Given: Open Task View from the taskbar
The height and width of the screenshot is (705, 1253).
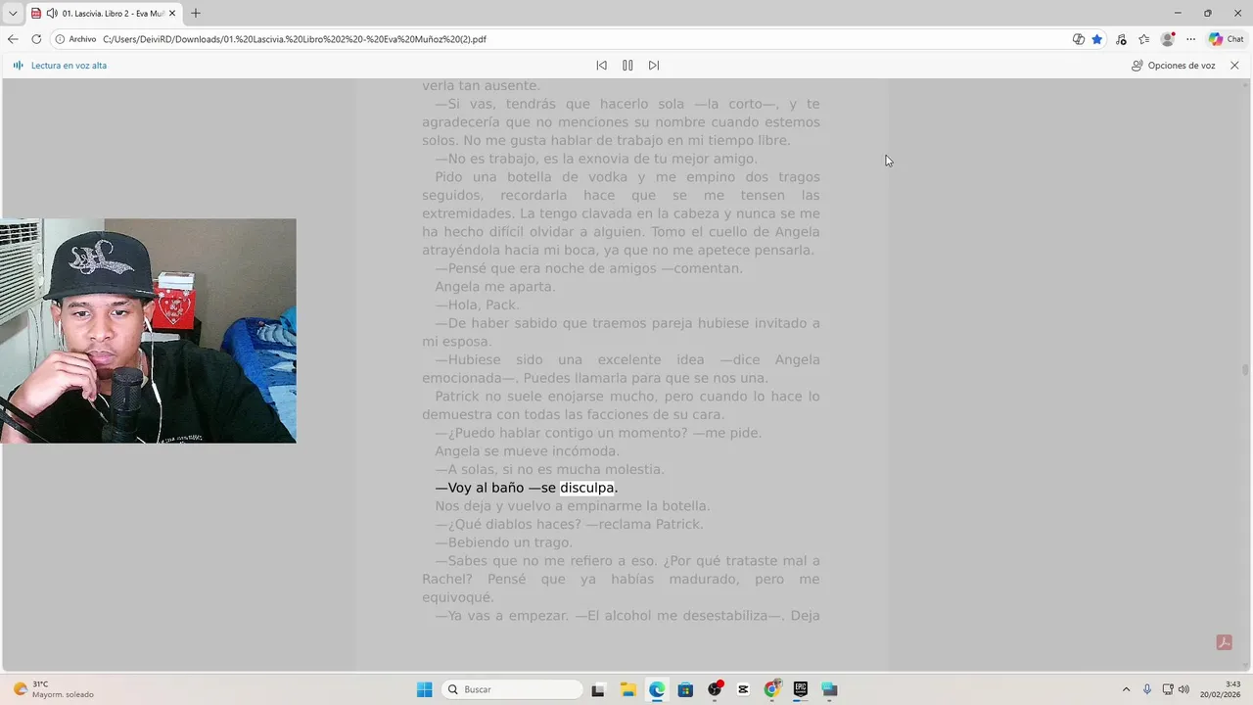Looking at the screenshot, I should (x=598, y=689).
